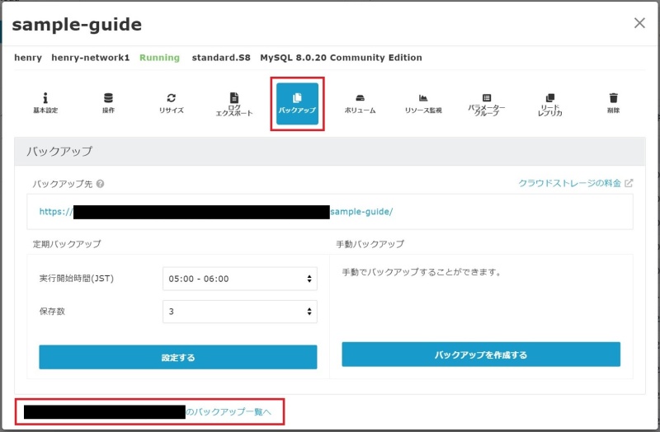Expand the 実行開始時間 dropdown
The image size is (660, 432).
pos(239,279)
